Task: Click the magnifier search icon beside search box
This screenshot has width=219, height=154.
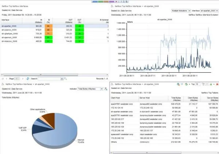Action: 64,78
